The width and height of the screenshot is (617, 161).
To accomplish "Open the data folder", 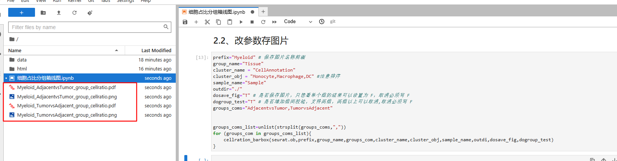I will coord(22,60).
